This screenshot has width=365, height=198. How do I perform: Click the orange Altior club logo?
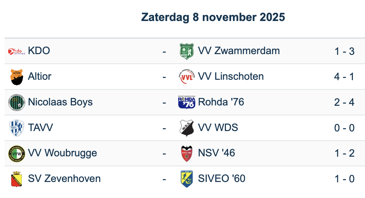16,77
